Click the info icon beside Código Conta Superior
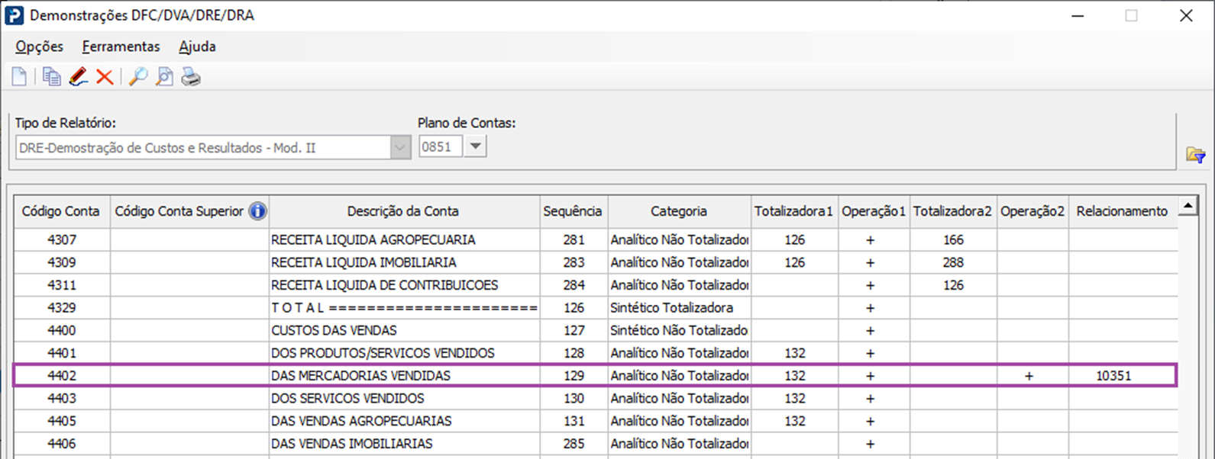The height and width of the screenshot is (459, 1215). tap(258, 211)
